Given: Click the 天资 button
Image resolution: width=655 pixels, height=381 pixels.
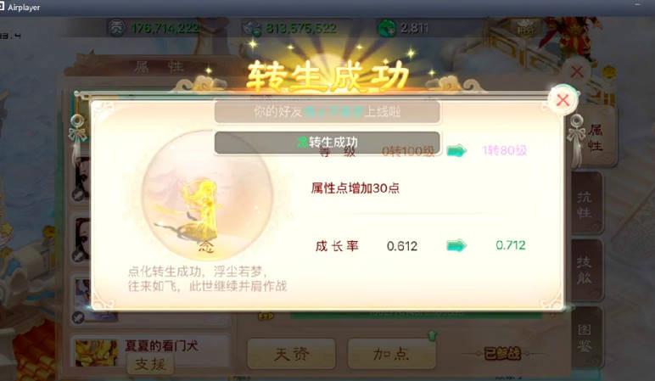Looking at the screenshot, I should click(x=292, y=354).
